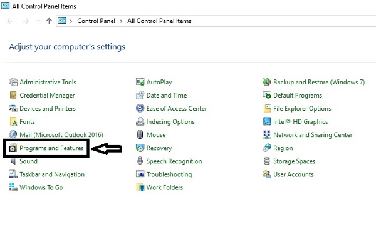Image resolution: width=376 pixels, height=235 pixels.
Task: Open Windows To Go link
Action: coord(41,187)
